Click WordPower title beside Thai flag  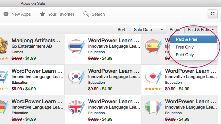[x=113, y=41]
